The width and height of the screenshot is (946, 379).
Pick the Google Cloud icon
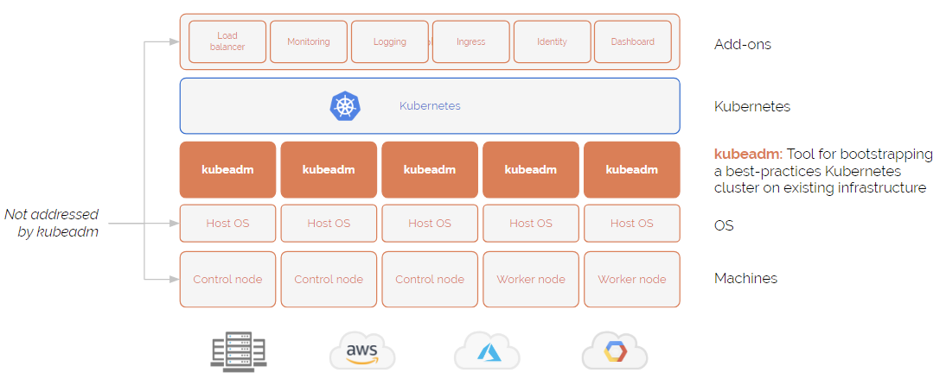pos(614,352)
